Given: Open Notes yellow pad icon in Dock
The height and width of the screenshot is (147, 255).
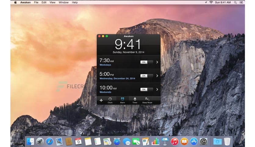Looking at the screenshot, I should 88,142.
